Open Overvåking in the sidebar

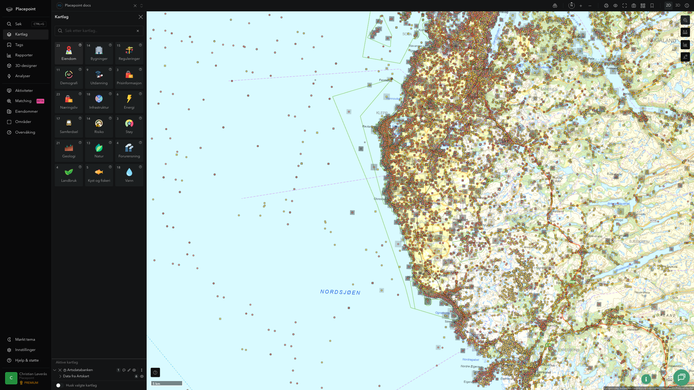26,132
